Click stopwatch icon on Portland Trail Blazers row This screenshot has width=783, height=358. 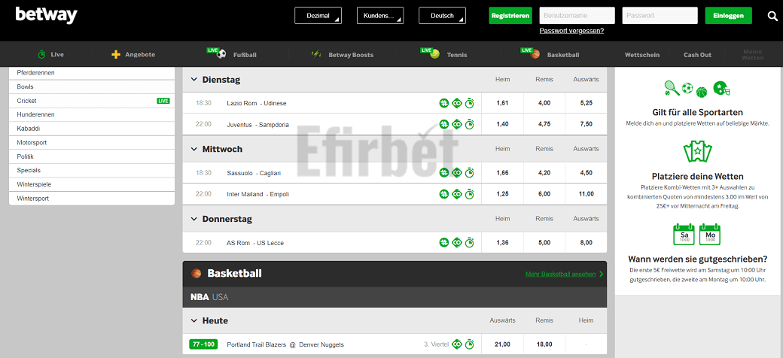coord(470,344)
